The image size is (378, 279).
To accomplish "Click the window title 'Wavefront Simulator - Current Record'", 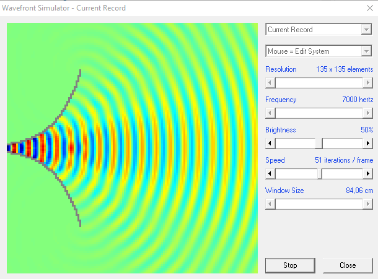I will pyautogui.click(x=64, y=8).
